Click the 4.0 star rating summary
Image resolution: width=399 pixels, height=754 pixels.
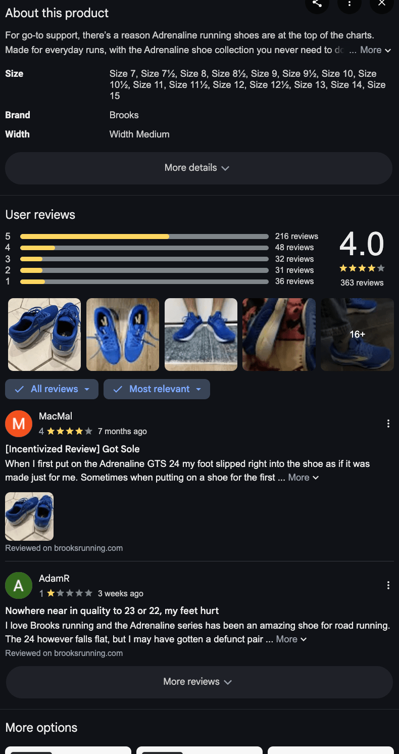(362, 258)
